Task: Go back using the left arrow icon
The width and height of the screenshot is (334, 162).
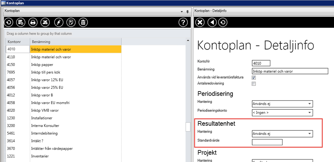Action: (x=212, y=22)
